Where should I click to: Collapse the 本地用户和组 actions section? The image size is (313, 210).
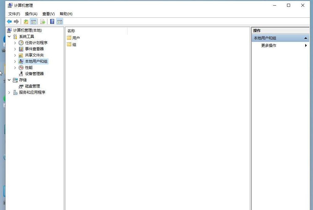pyautogui.click(x=306, y=38)
